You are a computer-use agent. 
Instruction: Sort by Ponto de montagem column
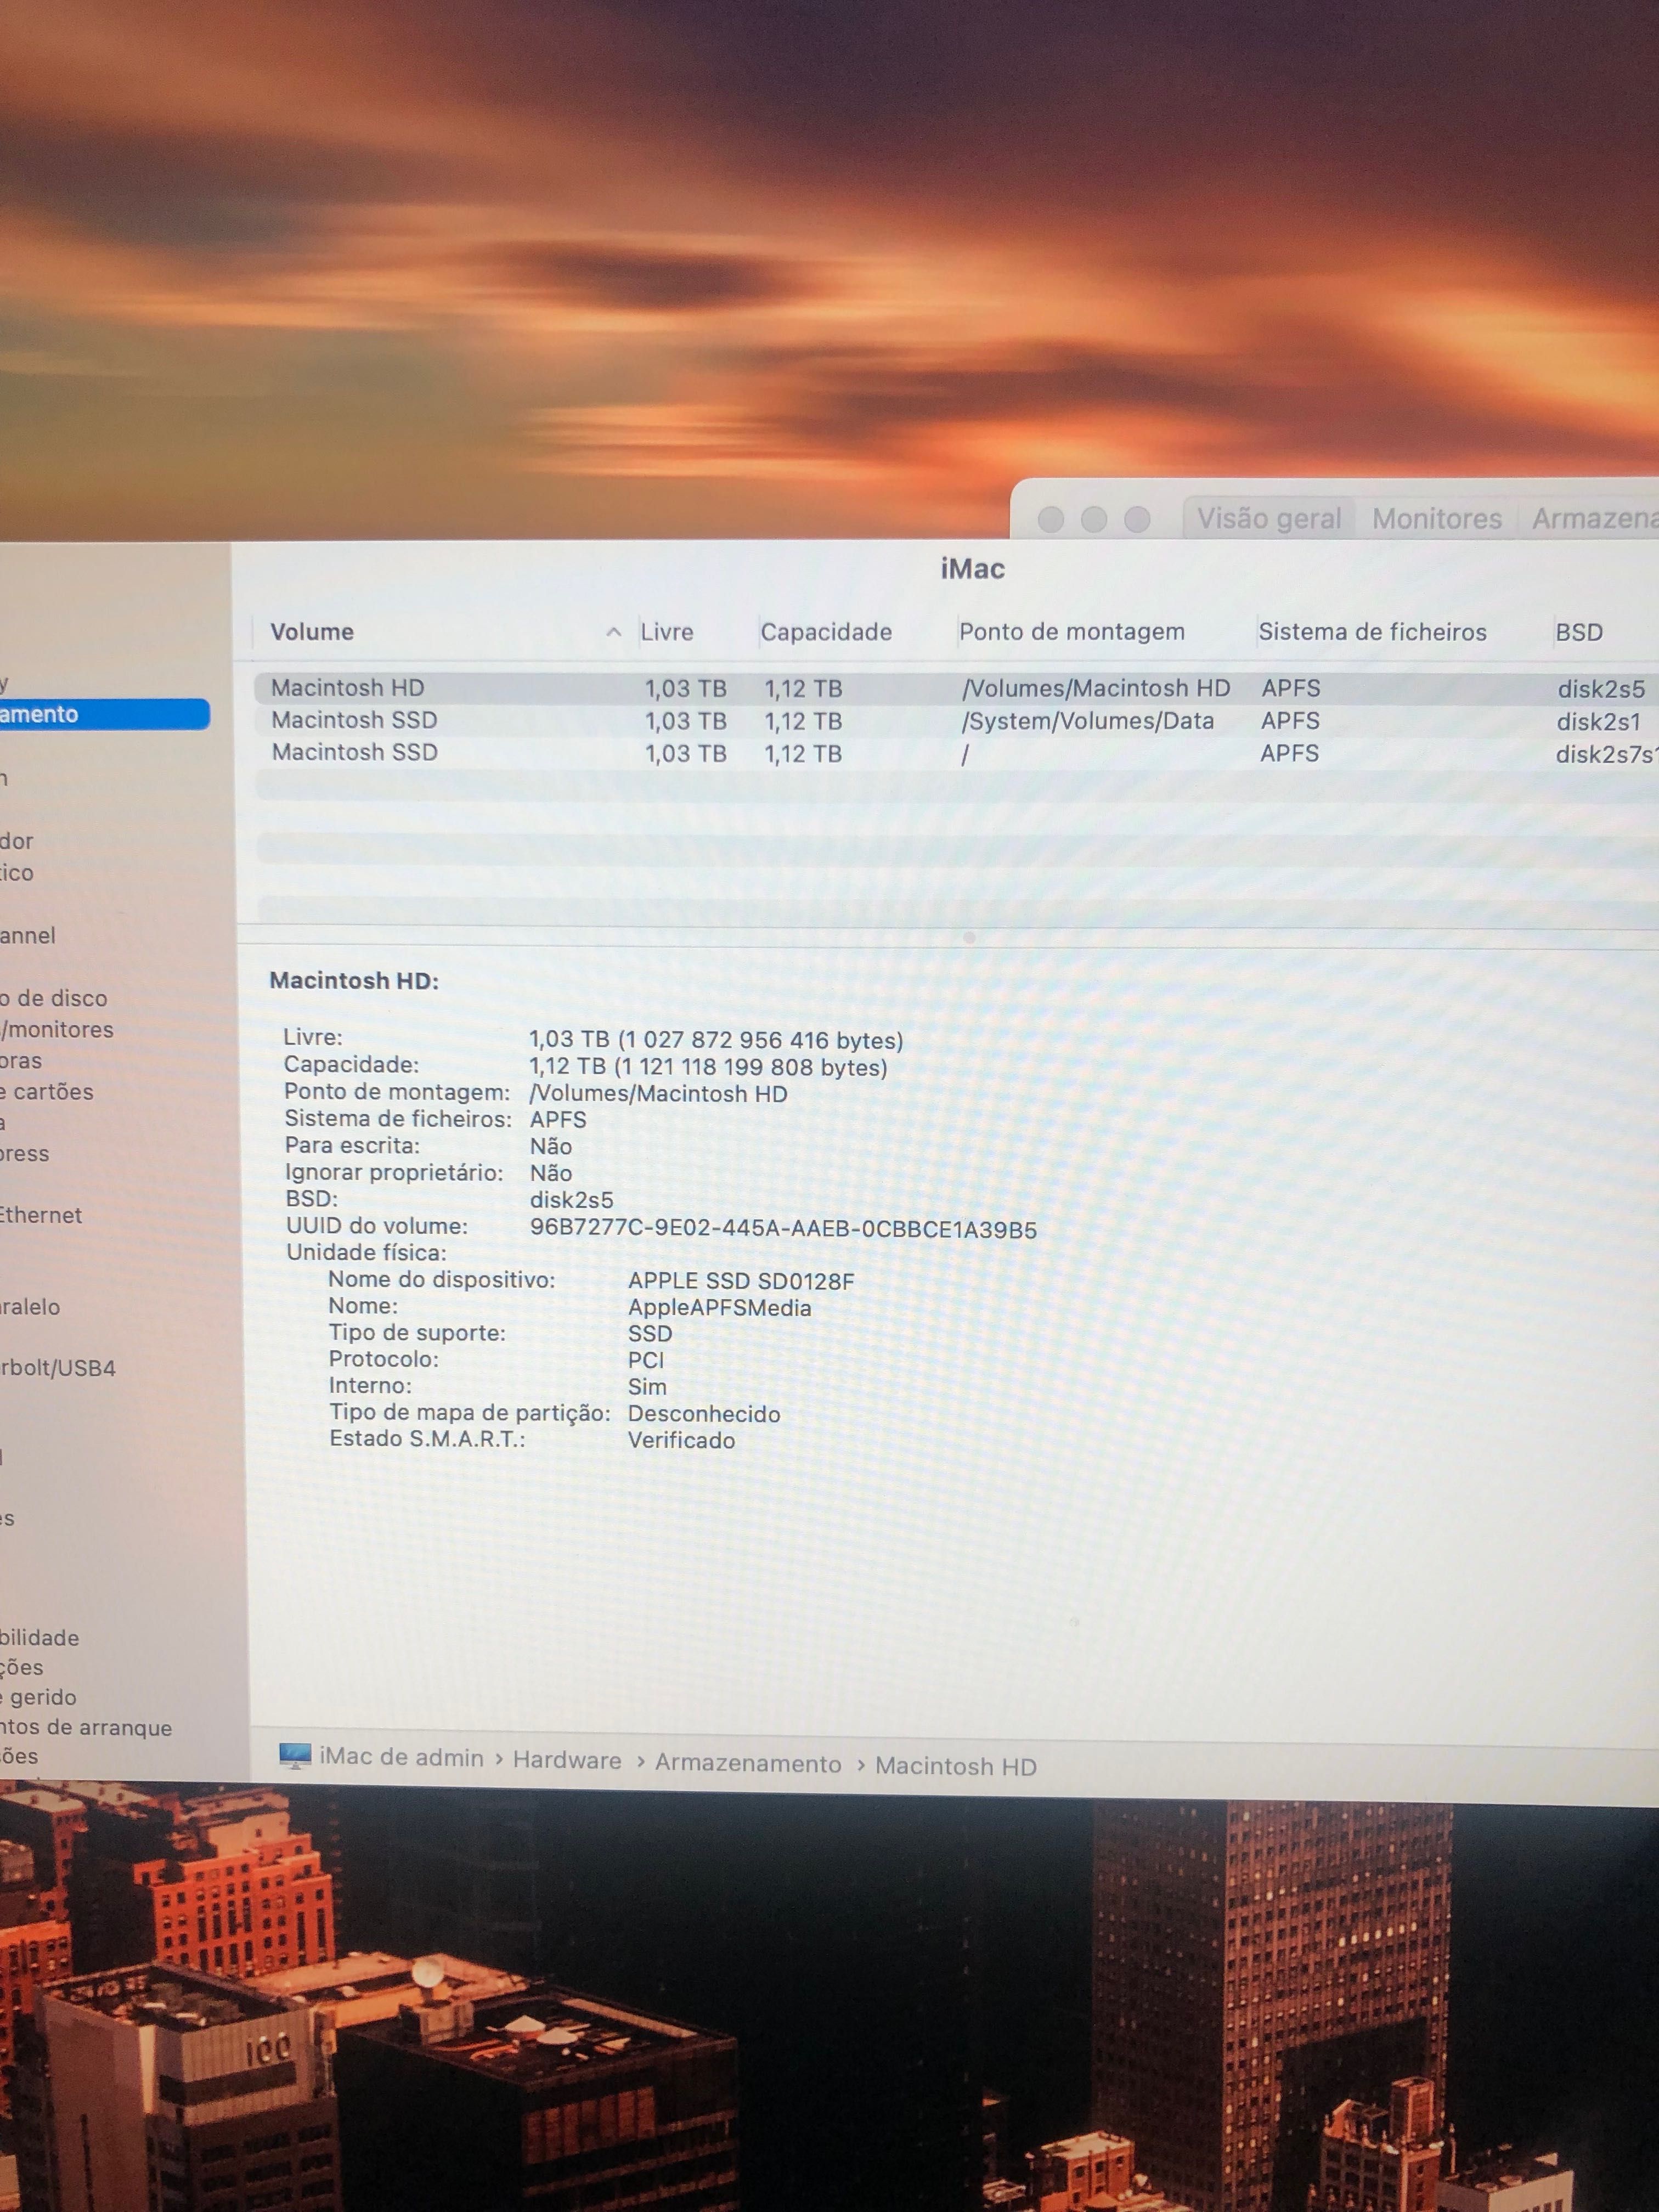(x=1071, y=632)
